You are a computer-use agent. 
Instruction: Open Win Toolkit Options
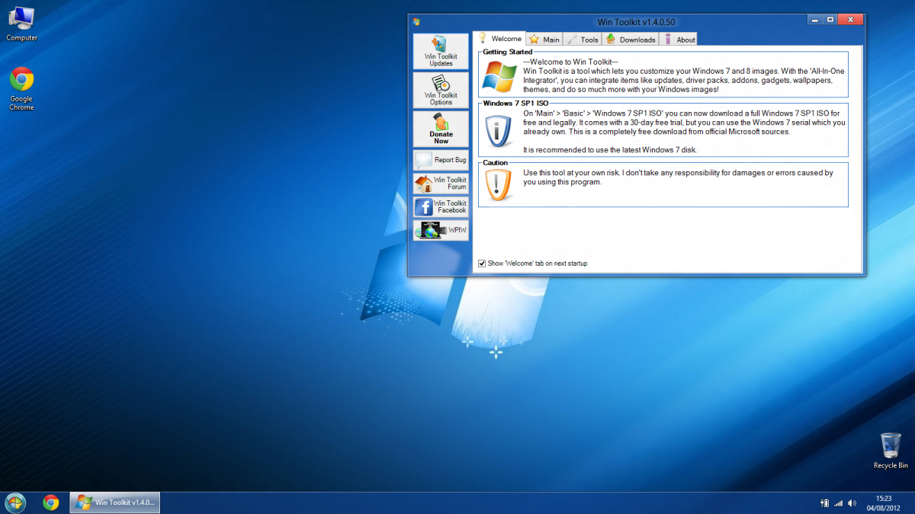click(441, 91)
